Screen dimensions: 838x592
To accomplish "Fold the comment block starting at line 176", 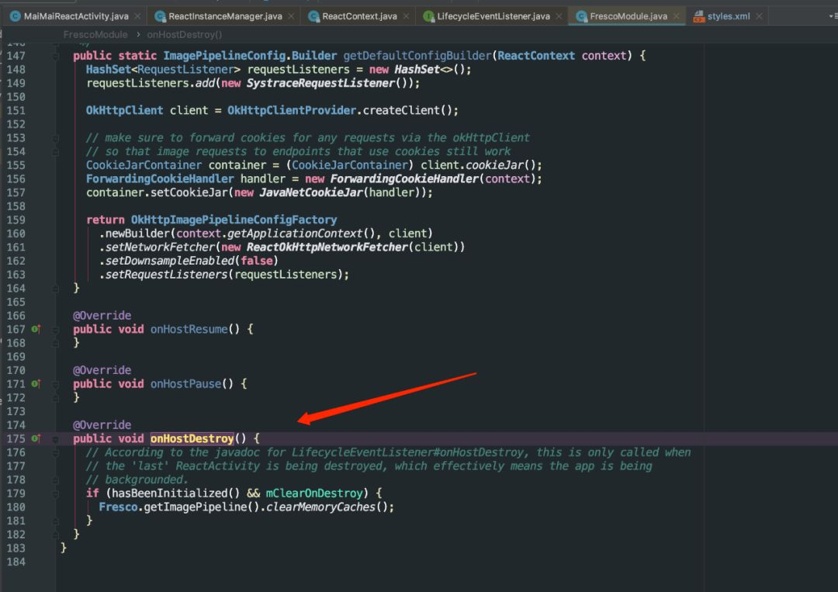I will (56, 452).
